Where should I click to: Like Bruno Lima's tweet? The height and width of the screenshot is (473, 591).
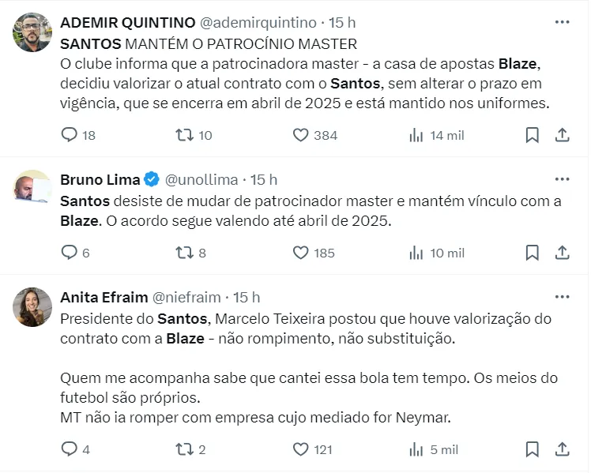coord(300,253)
